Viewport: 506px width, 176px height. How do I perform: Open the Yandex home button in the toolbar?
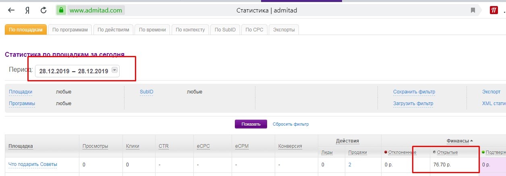(27, 10)
